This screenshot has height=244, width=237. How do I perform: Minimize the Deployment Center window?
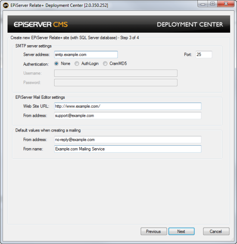(x=203, y=4)
